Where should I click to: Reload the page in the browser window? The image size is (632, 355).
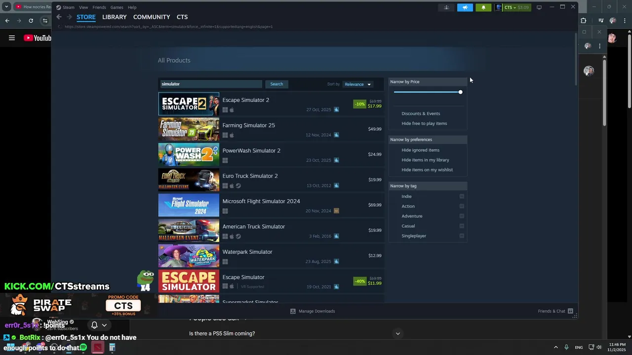[31, 21]
